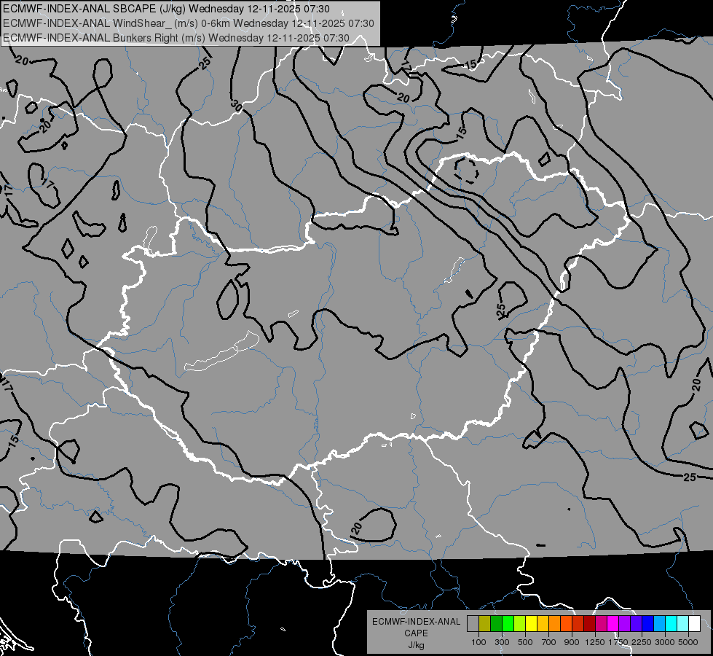Viewport: 713px width, 656px height.
Task: Click the gray swatch in CAPE legend
Action: pyautogui.click(x=473, y=623)
